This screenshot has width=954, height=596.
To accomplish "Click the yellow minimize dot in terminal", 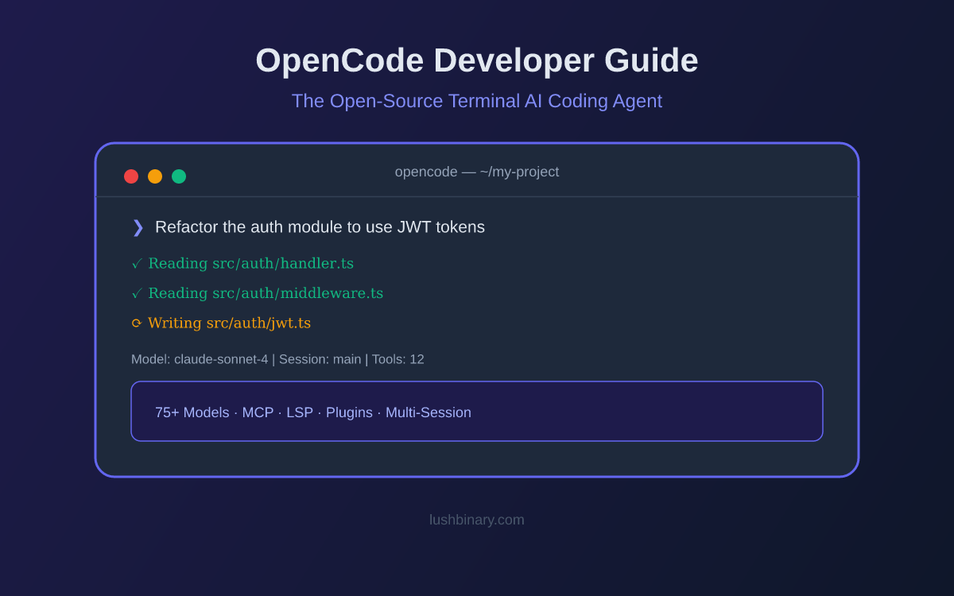I will [155, 176].
